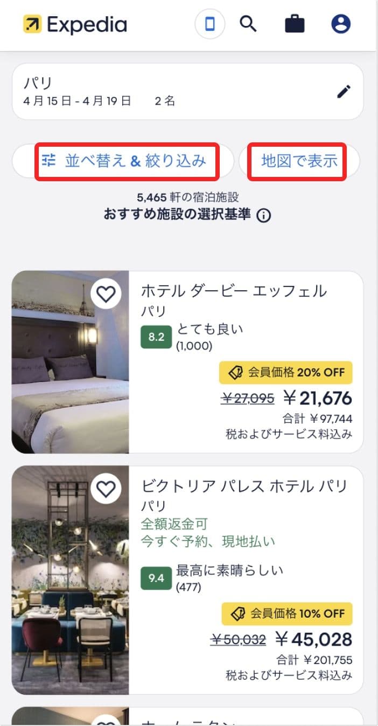
Task: Open the account profile icon
Action: 341,24
